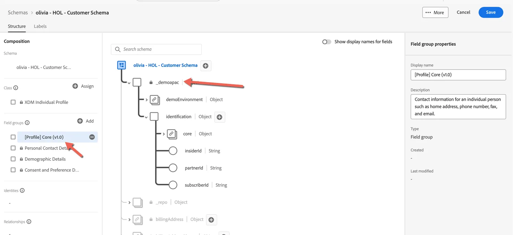Click the Class info icon

pyautogui.click(x=16, y=88)
